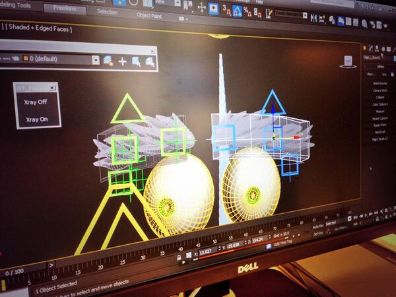Open the Layer Explorer icon in layer toolbar
The width and height of the screenshot is (396, 297).
[x=108, y=61]
